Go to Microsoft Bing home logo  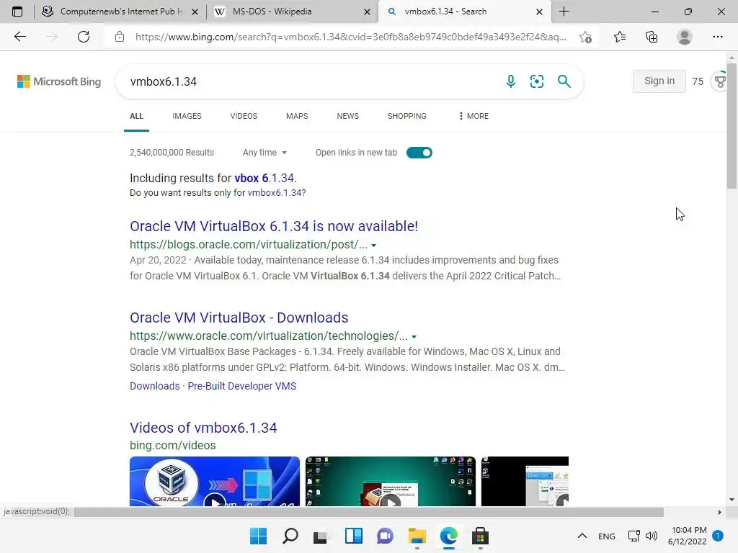point(59,81)
